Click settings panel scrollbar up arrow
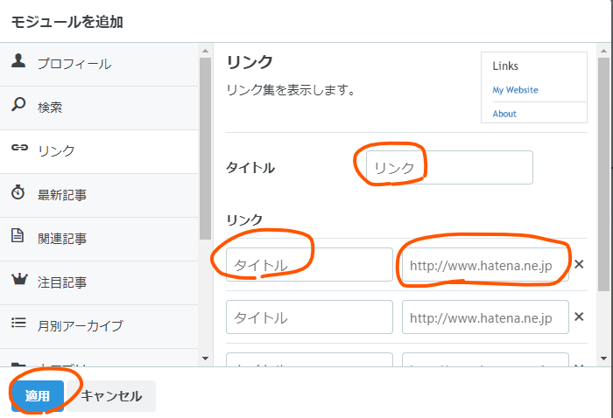This screenshot has width=613, height=418. click(x=603, y=51)
